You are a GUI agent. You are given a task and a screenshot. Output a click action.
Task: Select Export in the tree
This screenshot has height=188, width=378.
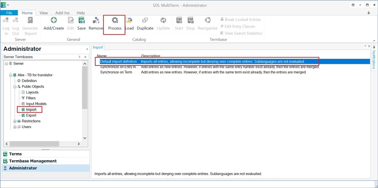point(31,116)
